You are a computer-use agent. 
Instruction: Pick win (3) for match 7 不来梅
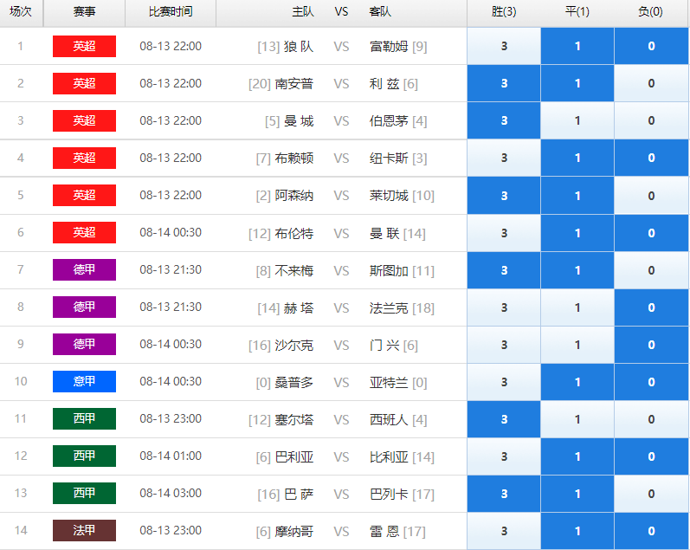504,270
